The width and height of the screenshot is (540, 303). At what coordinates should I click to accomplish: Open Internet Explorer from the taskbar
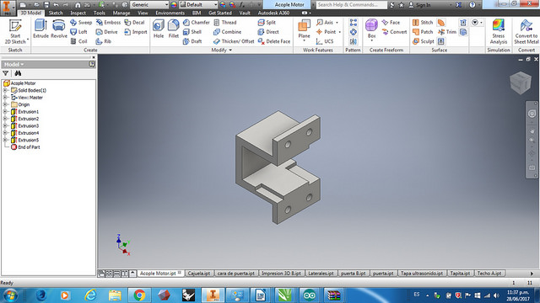click(90, 295)
